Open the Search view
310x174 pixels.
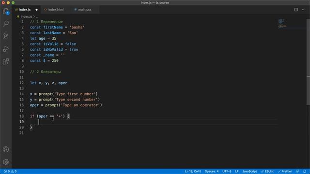click(x=6, y=24)
